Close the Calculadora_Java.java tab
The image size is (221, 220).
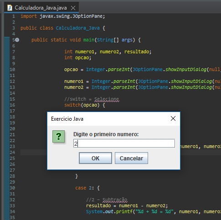pyautogui.click(x=73, y=8)
